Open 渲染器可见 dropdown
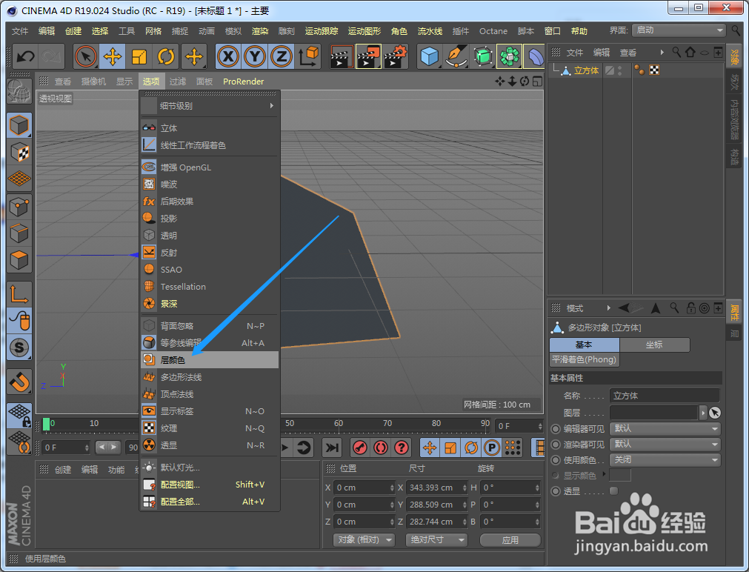749x572 pixels. tap(666, 445)
